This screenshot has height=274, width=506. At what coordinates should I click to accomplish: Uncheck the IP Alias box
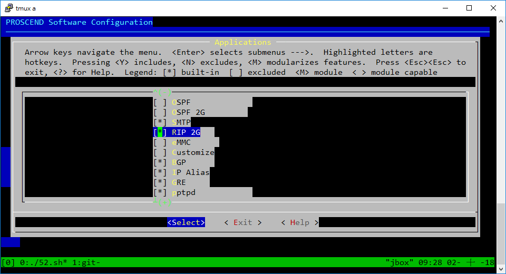coord(160,172)
